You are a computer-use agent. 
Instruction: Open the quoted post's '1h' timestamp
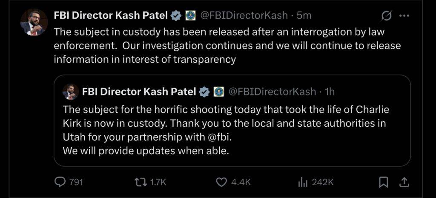click(x=330, y=91)
